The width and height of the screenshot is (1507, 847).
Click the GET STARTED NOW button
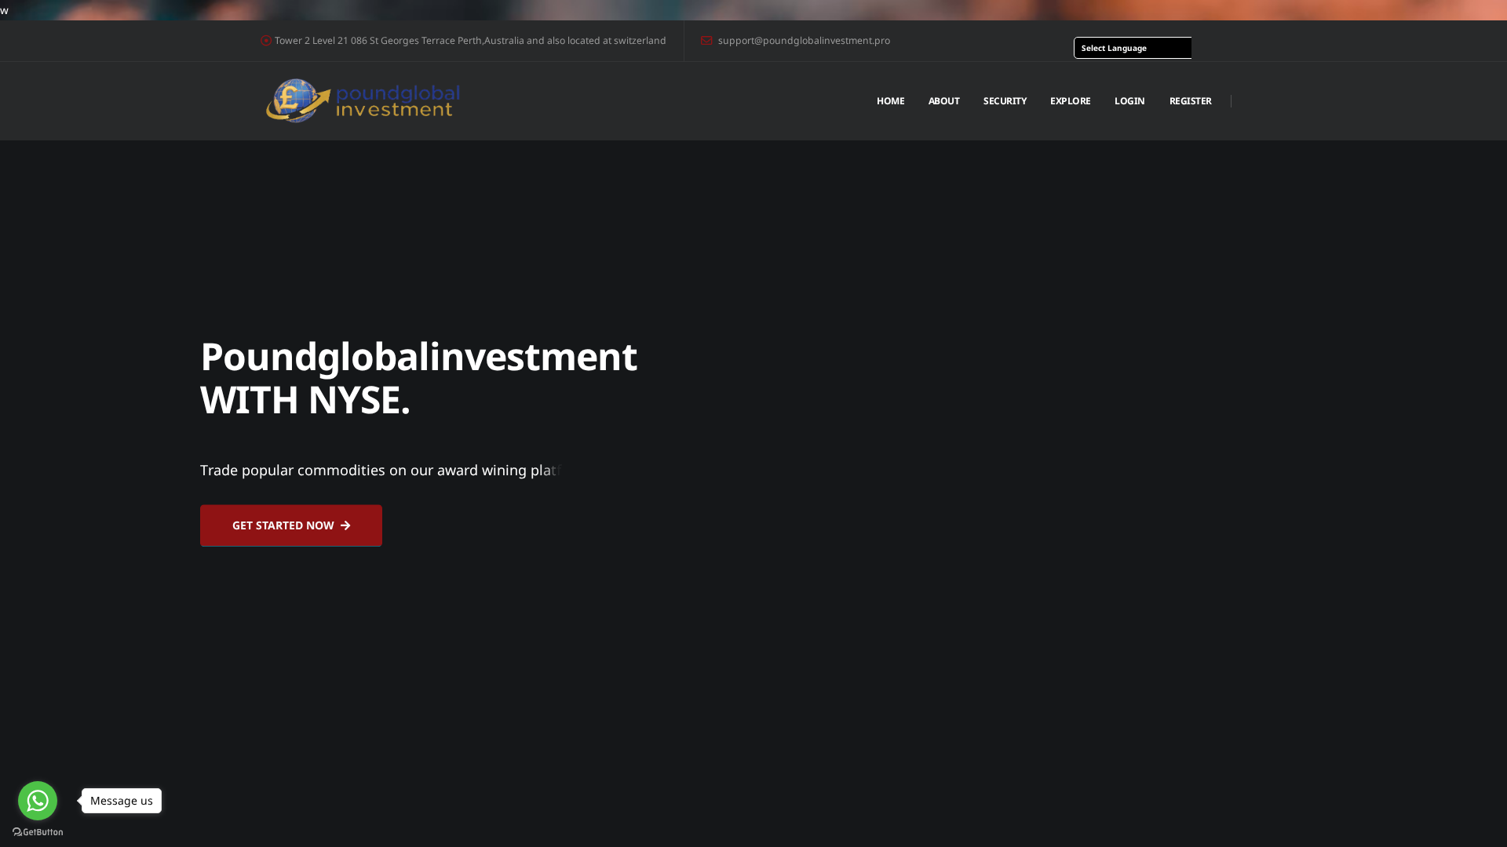291,525
